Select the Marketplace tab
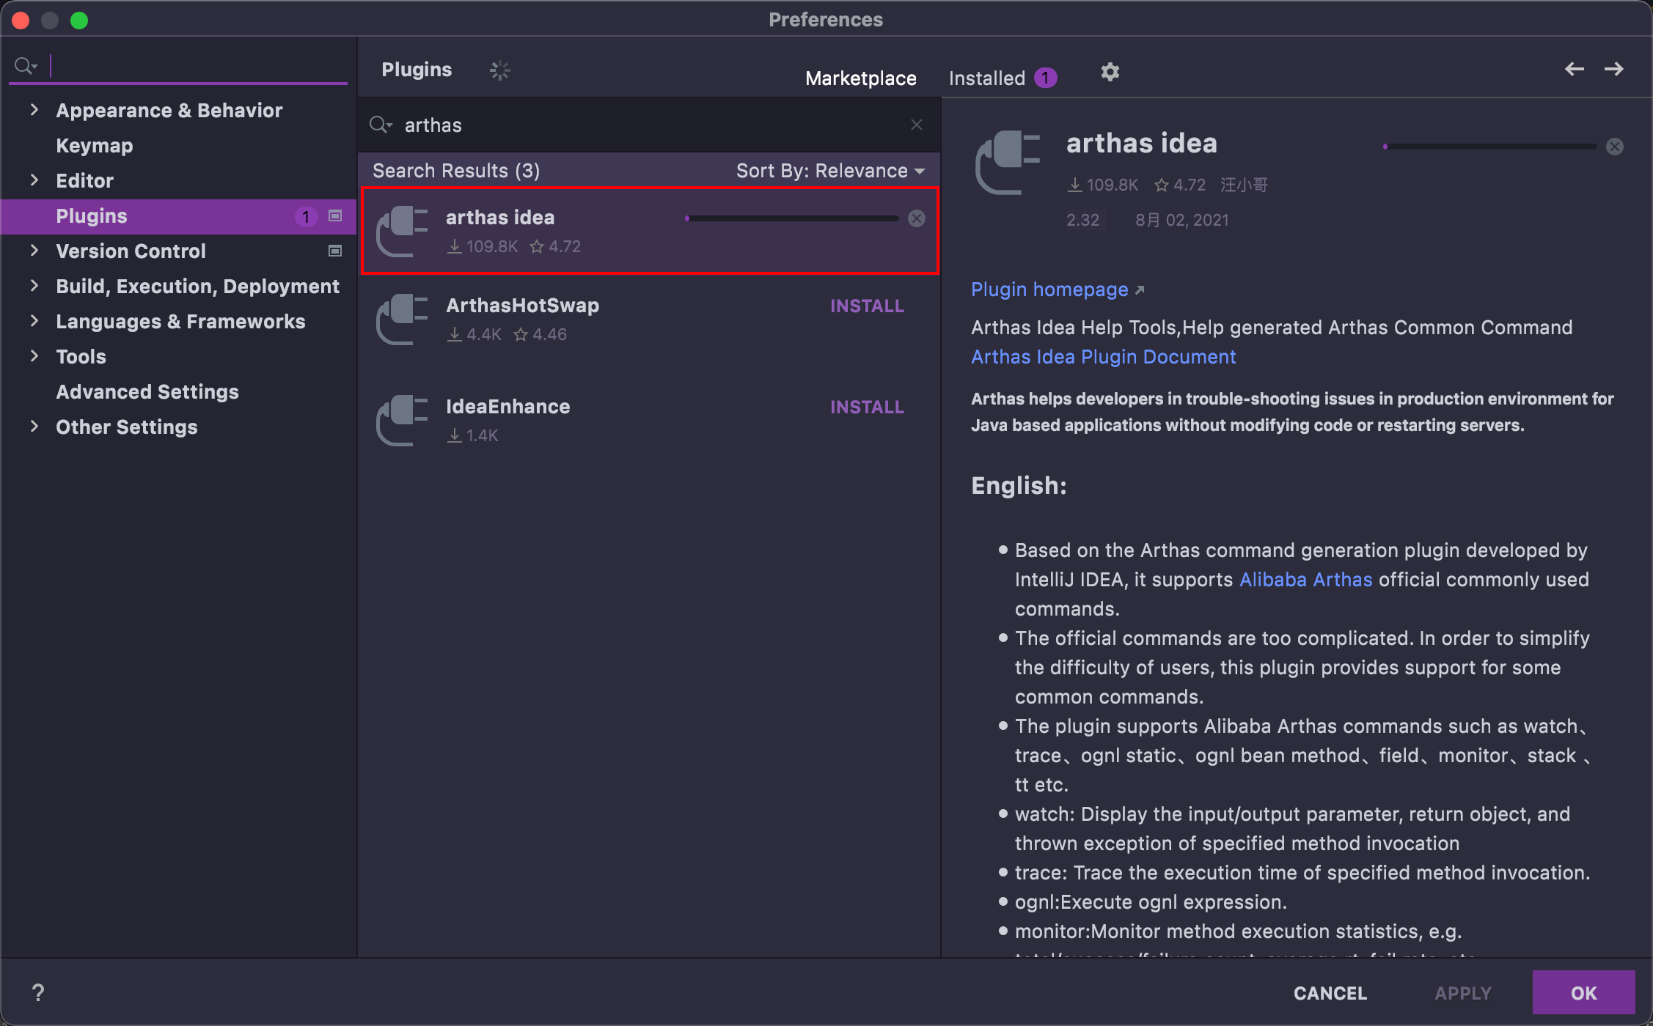The image size is (1653, 1026). (x=860, y=78)
